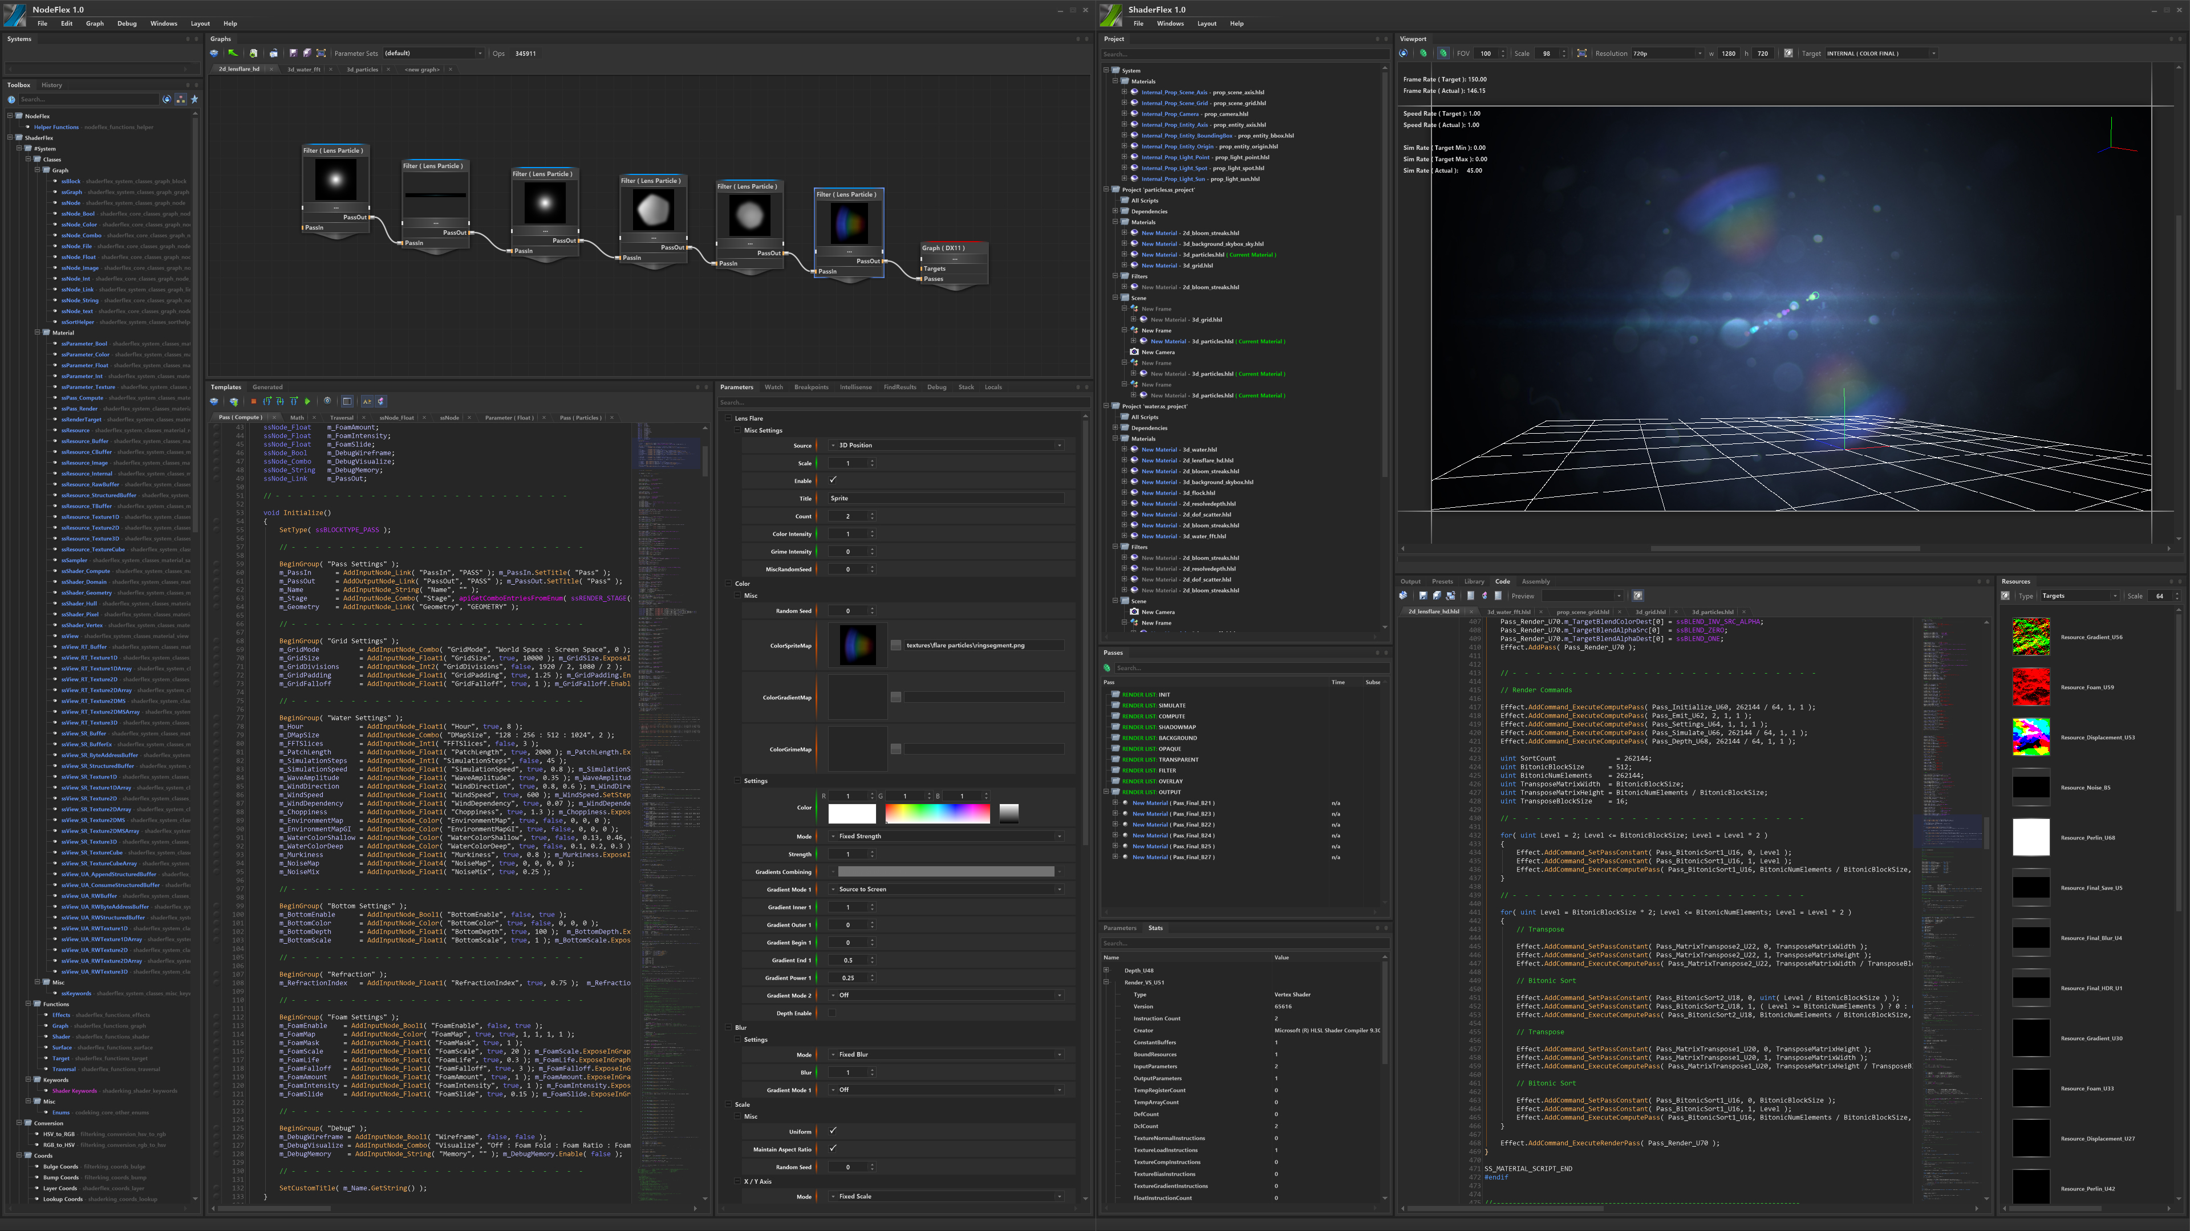Screen dimensions: 2190x1231
Task: Open the Debug menu in NodeFlex
Action: 127,24
